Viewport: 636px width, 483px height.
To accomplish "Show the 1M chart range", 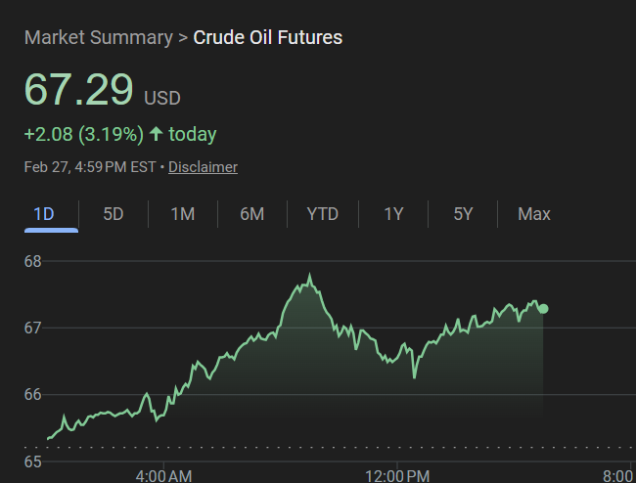I will pos(183,214).
